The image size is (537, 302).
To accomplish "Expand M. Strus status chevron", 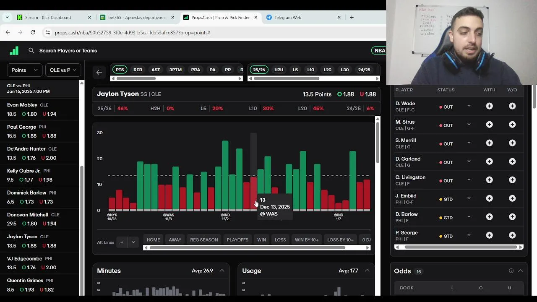I will point(469,125).
